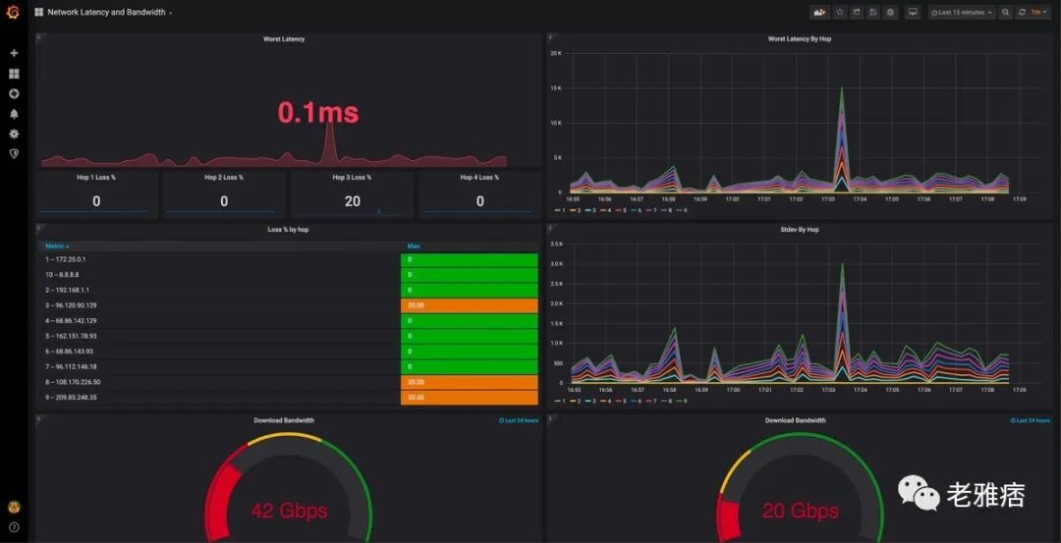Open right Download Bandwidth panel title menu
Viewport: 1061px width, 543px height.
(x=795, y=420)
